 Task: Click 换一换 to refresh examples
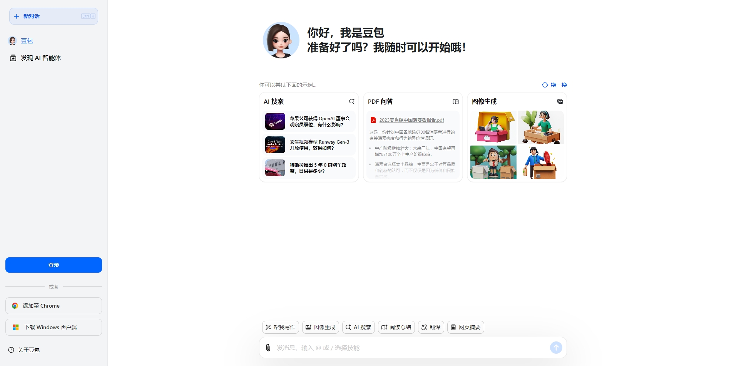558,85
